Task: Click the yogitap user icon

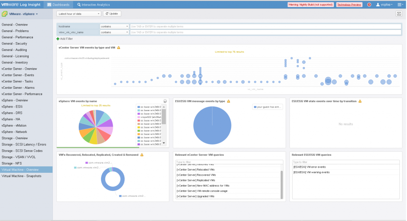Action: (378, 5)
